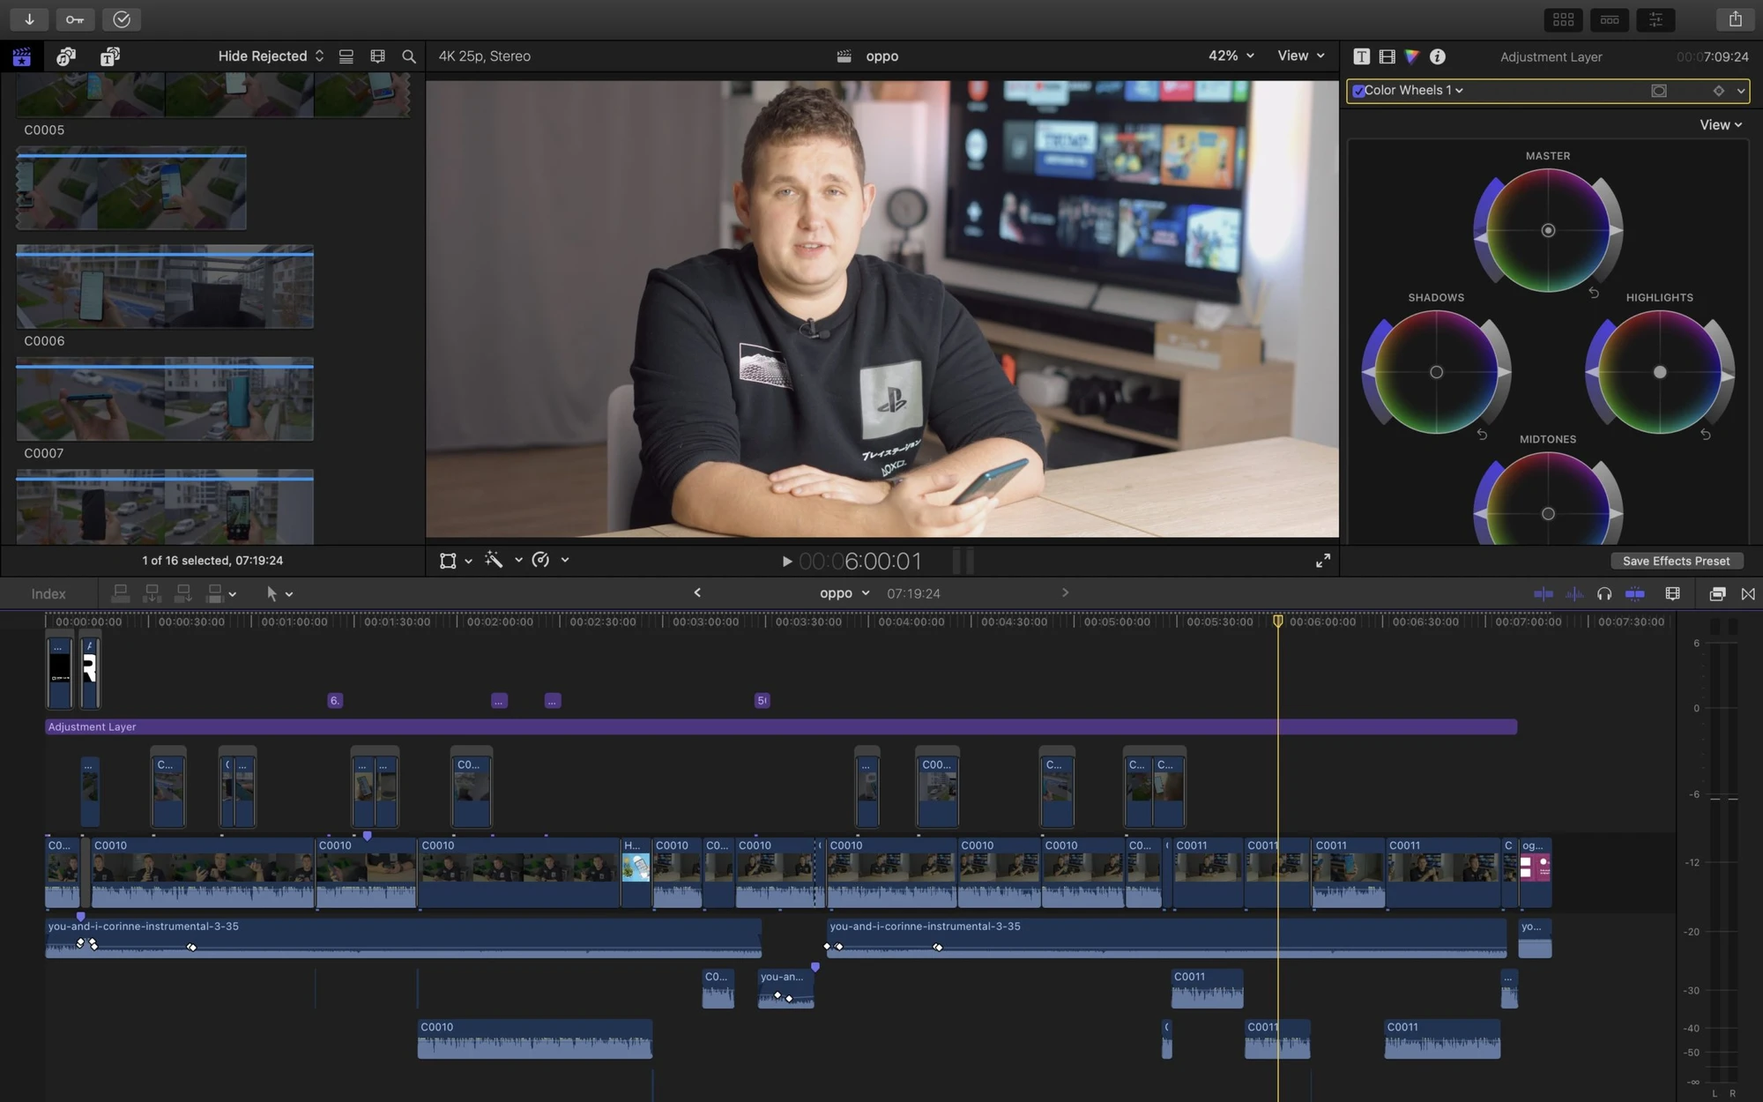Open the viewer View dropdown
The image size is (1763, 1102).
tap(1301, 56)
